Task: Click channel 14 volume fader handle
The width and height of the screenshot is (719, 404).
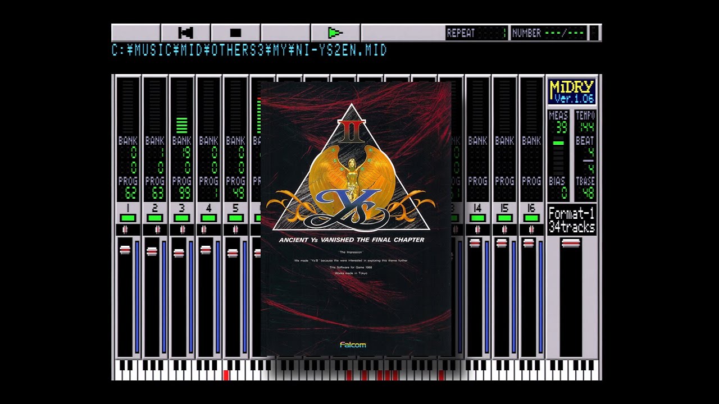Action: 475,243
